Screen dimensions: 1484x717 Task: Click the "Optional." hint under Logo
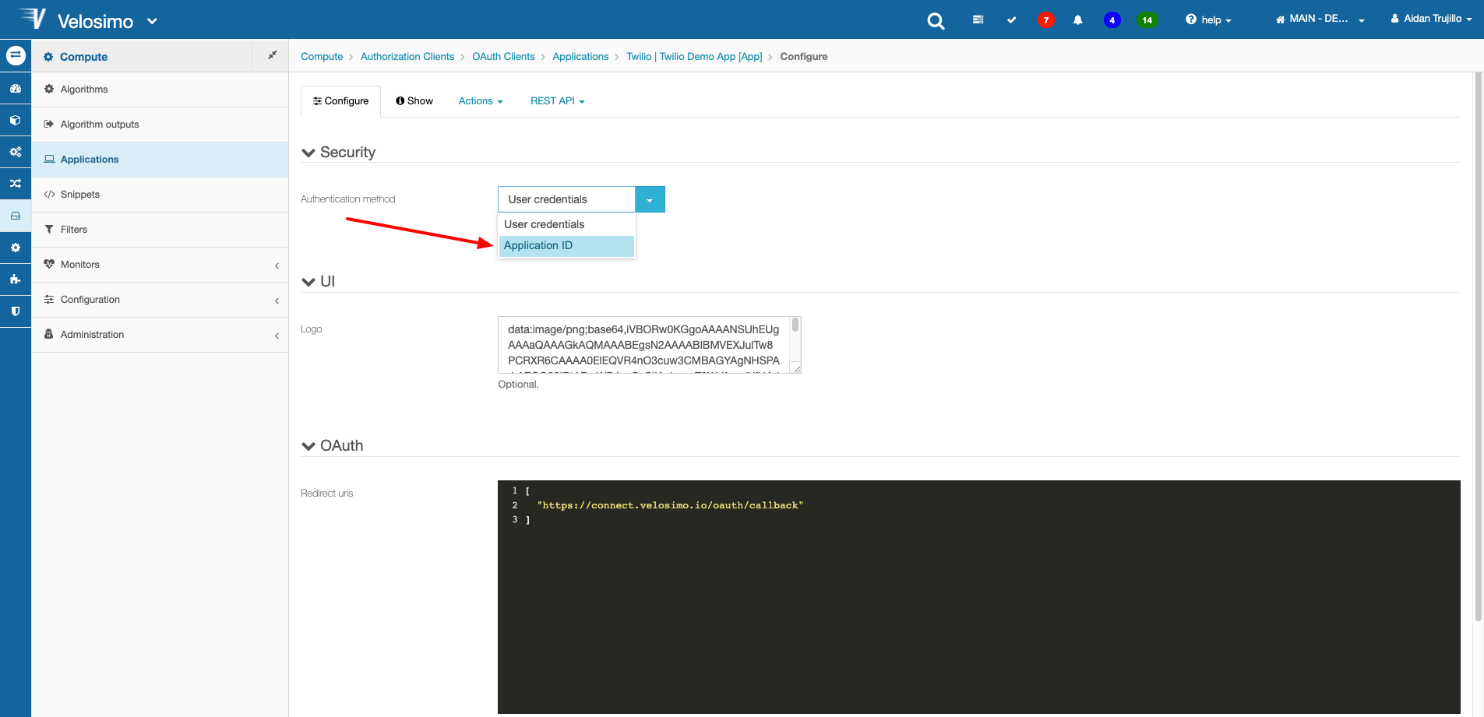[518, 385]
